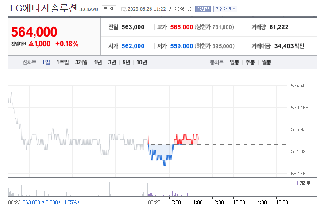Click the +0.18% change rate
The height and width of the screenshot is (215, 317).
tap(67, 44)
